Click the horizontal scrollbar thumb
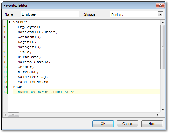The image size is (169, 133). pyautogui.click(x=13, y=115)
